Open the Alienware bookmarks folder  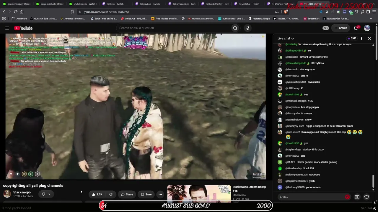click(19, 19)
